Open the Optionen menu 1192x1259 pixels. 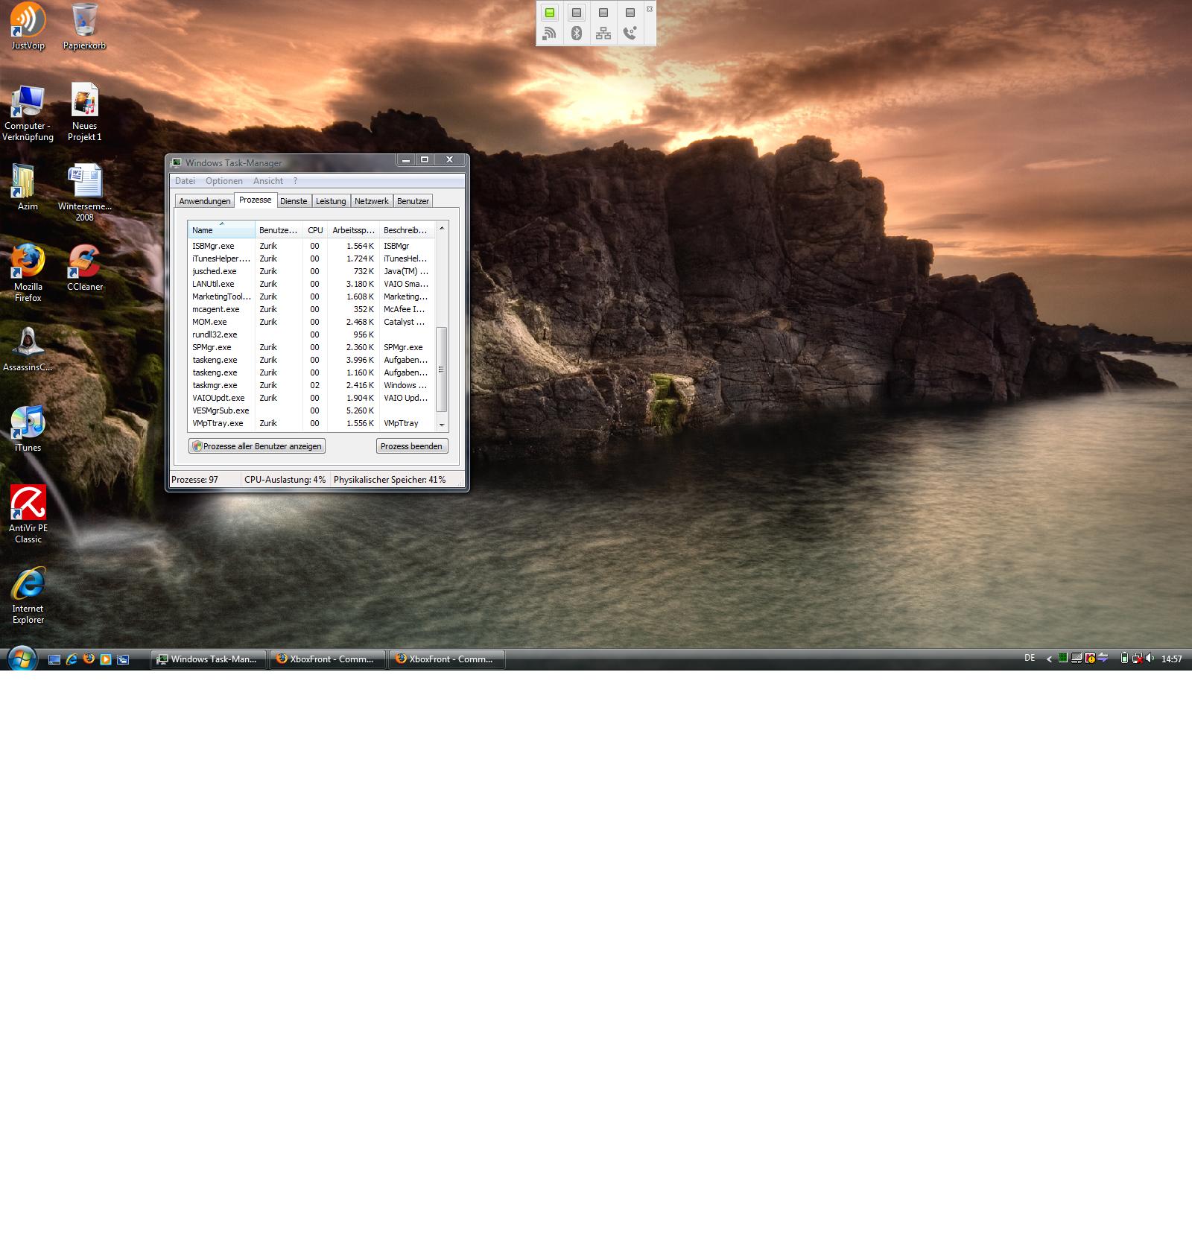tap(223, 181)
